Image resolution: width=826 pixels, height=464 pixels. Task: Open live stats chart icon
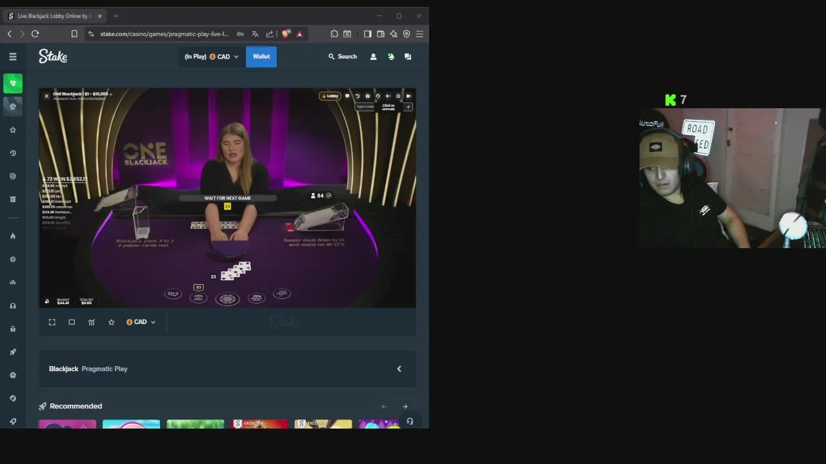92,322
